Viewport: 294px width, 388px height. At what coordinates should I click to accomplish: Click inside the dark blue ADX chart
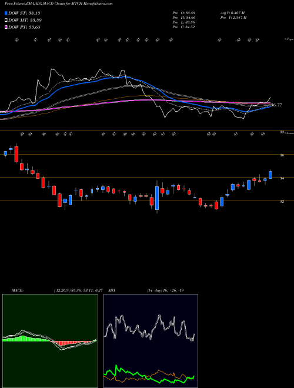(151, 341)
